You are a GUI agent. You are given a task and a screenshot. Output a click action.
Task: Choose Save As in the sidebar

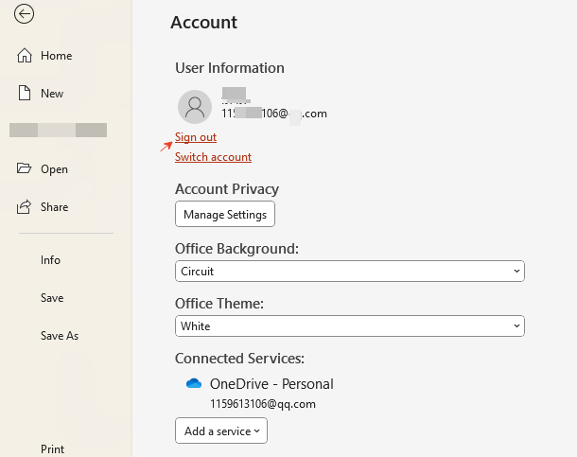[x=60, y=336]
